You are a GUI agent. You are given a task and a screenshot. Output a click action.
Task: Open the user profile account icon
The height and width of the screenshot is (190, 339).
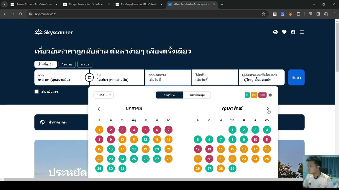[293, 32]
